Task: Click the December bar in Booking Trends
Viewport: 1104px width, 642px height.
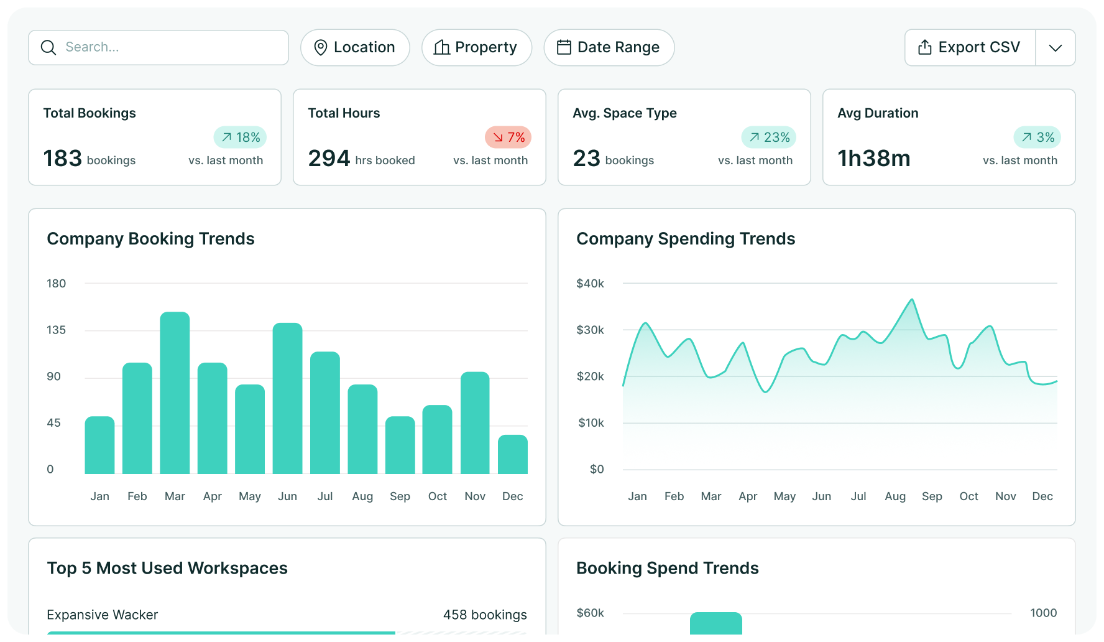Action: coord(513,454)
